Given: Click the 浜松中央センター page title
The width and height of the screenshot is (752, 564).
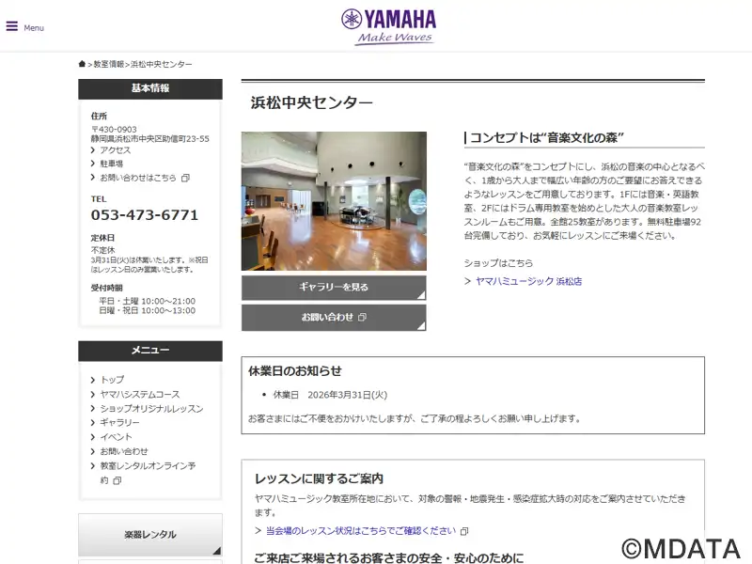Looking at the screenshot, I should (312, 102).
